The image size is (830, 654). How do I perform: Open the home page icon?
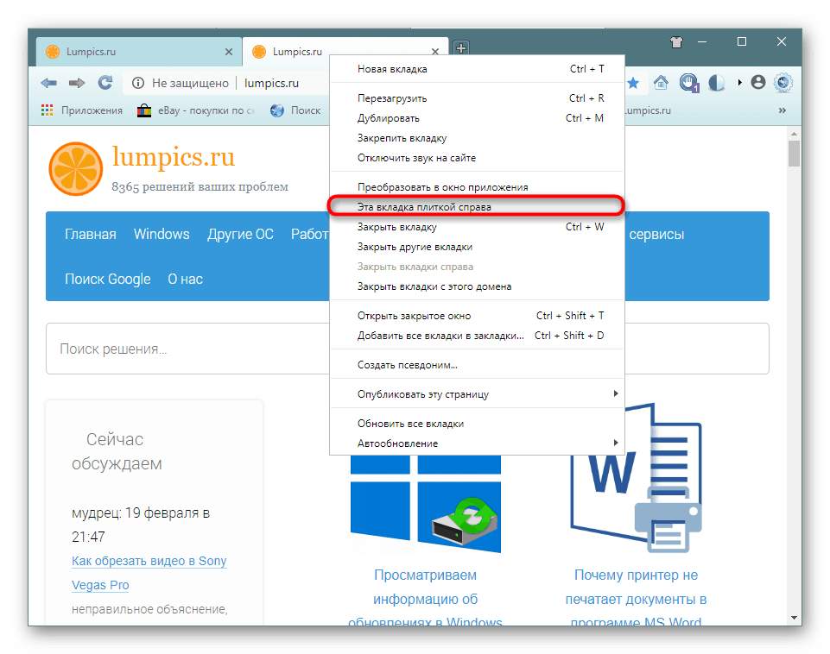pyautogui.click(x=661, y=83)
